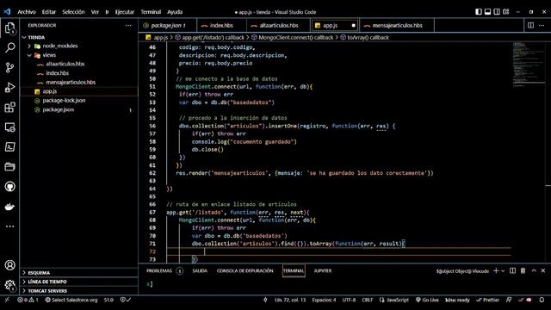Switch to the index.hbs editor tab
The image size is (551, 310).
[x=221, y=25]
